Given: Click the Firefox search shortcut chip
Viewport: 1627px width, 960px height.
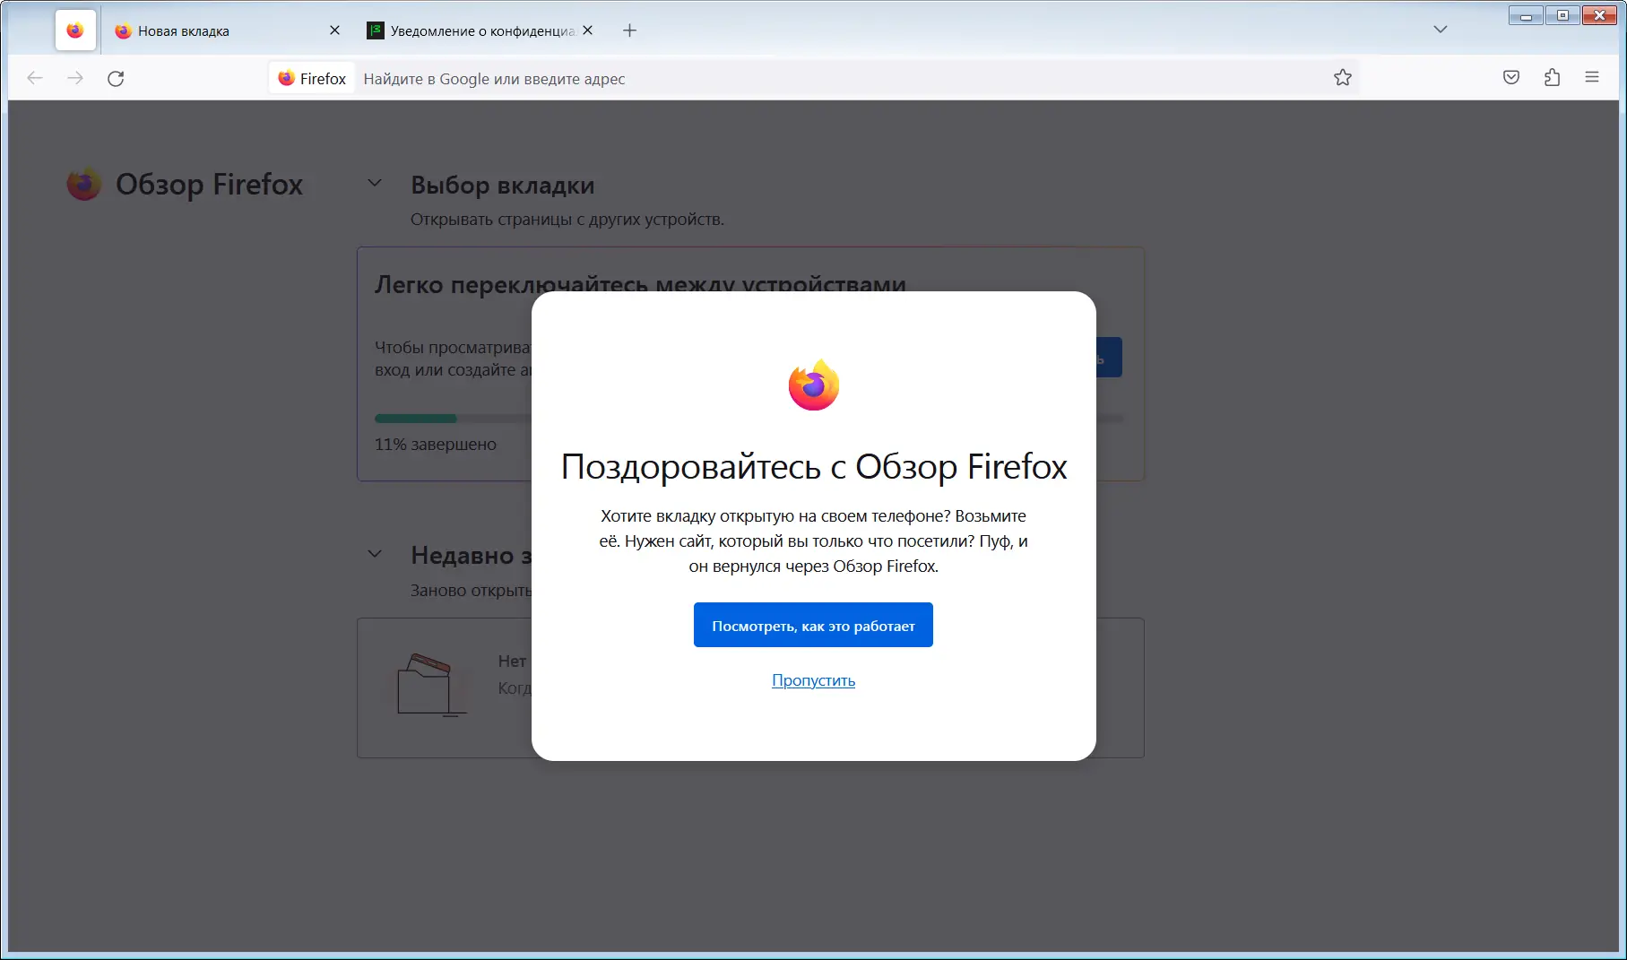Looking at the screenshot, I should (x=311, y=78).
